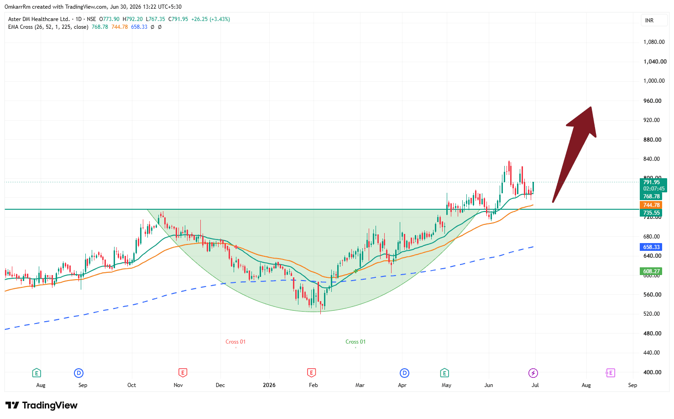674x419 pixels.
Task: Click the orange 744.78 price label
Action: pos(652,205)
